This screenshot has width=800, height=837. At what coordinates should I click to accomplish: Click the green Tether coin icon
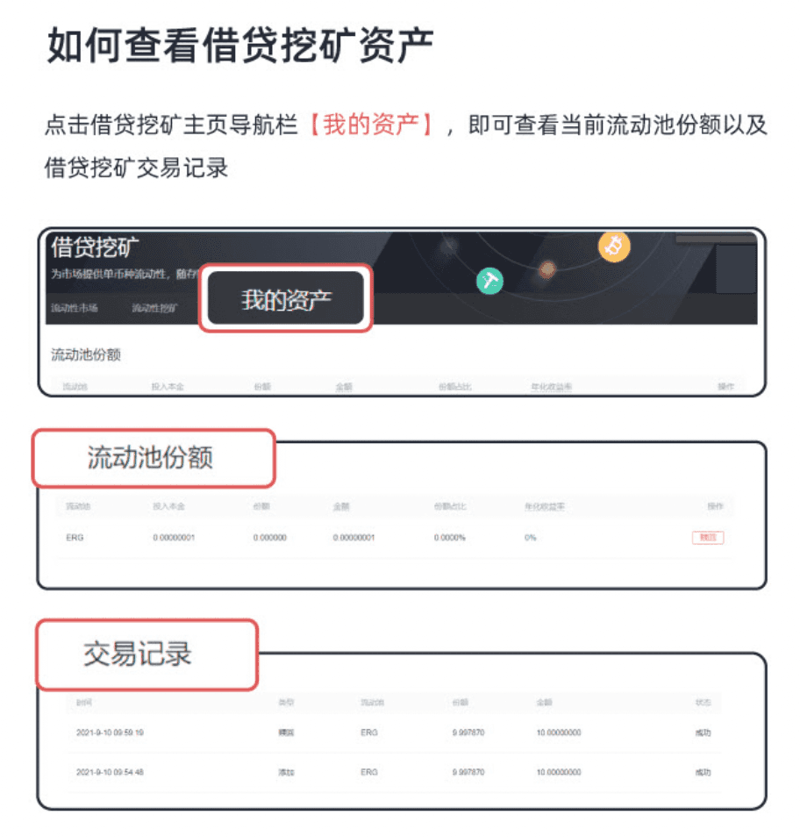coord(489,280)
